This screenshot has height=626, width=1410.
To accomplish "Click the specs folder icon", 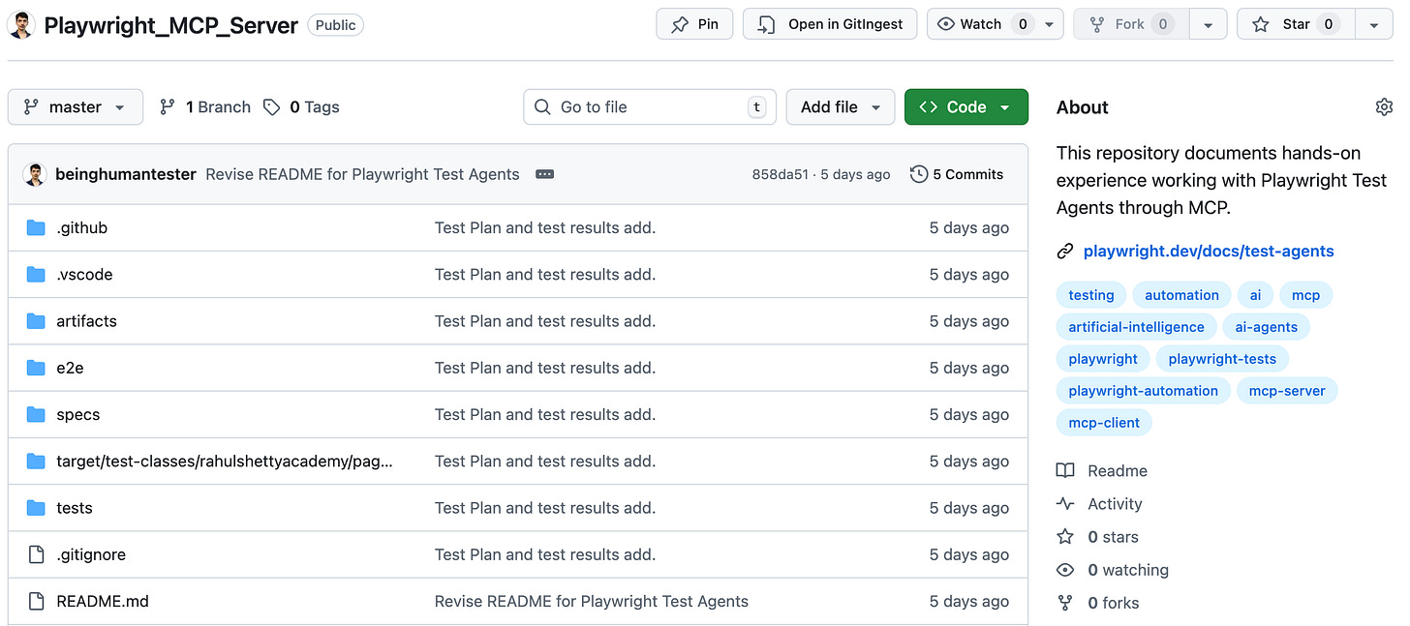I will [36, 414].
